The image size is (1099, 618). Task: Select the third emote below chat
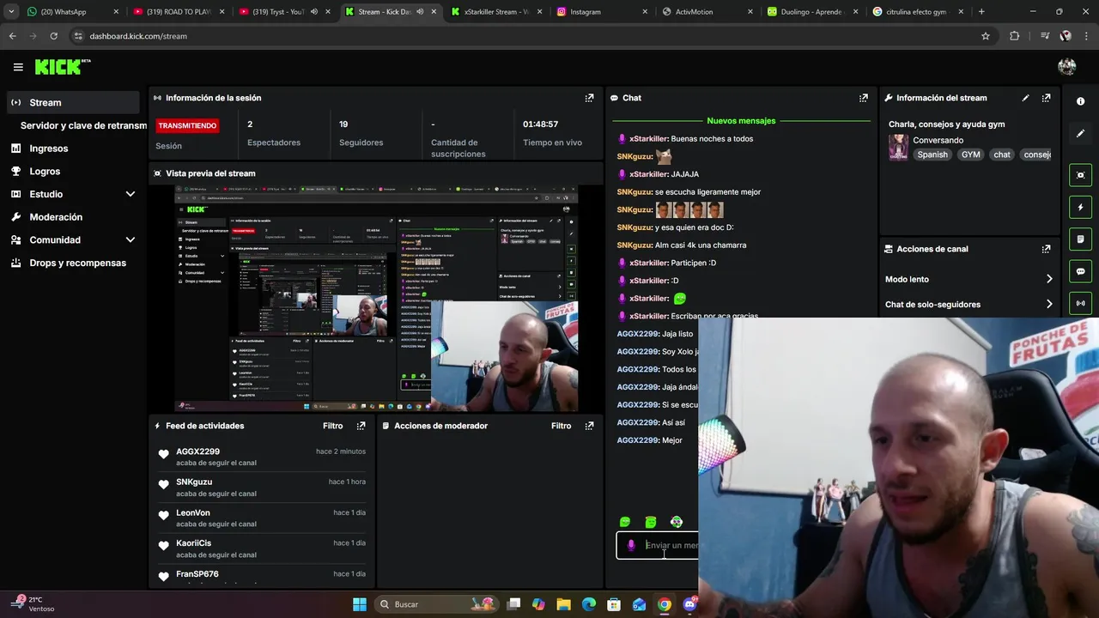coord(677,522)
